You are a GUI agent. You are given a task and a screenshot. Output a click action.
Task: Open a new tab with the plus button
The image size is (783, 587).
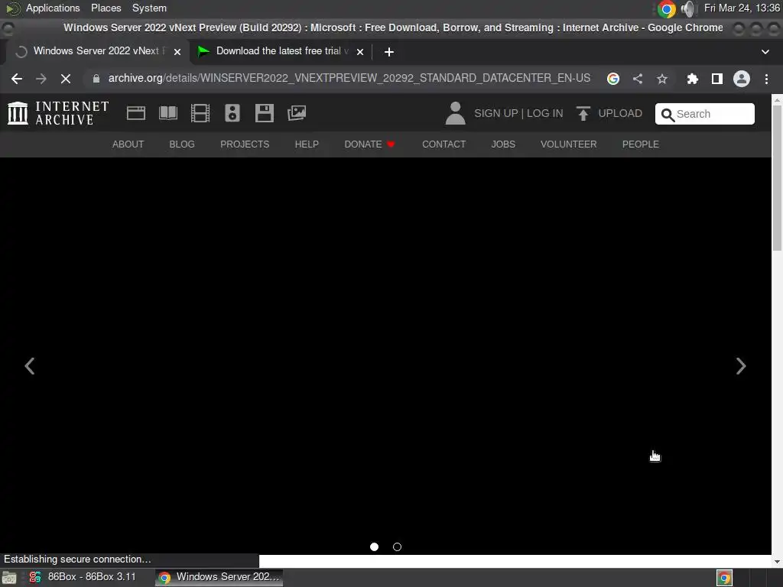(389, 52)
